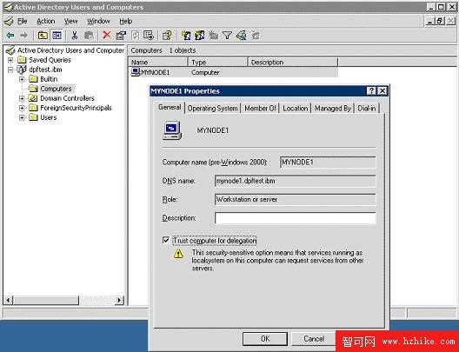
Task: Click the Refresh toolbar icon
Action: tap(136, 36)
